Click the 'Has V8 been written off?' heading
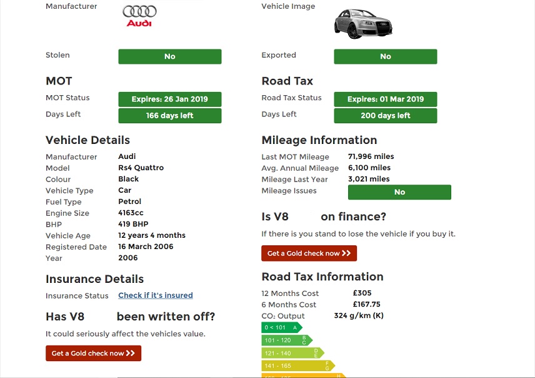This screenshot has width=535, height=378. pyautogui.click(x=131, y=317)
